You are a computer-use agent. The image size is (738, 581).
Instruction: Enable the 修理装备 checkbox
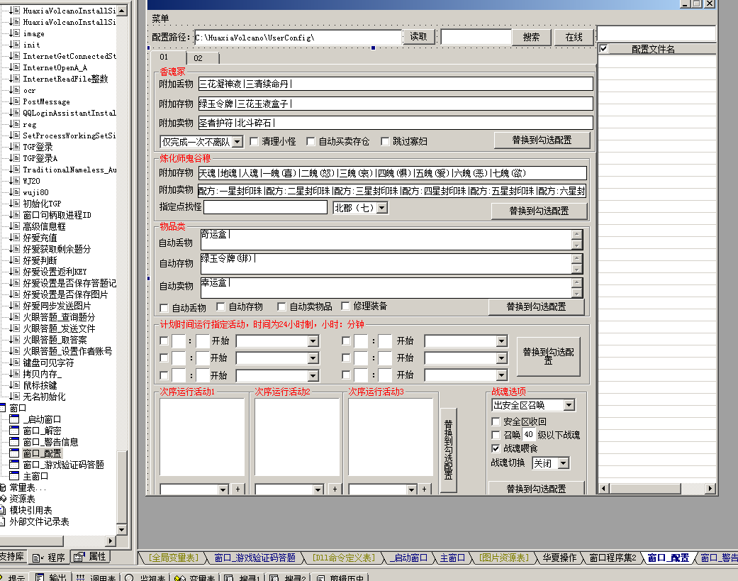[x=345, y=306]
